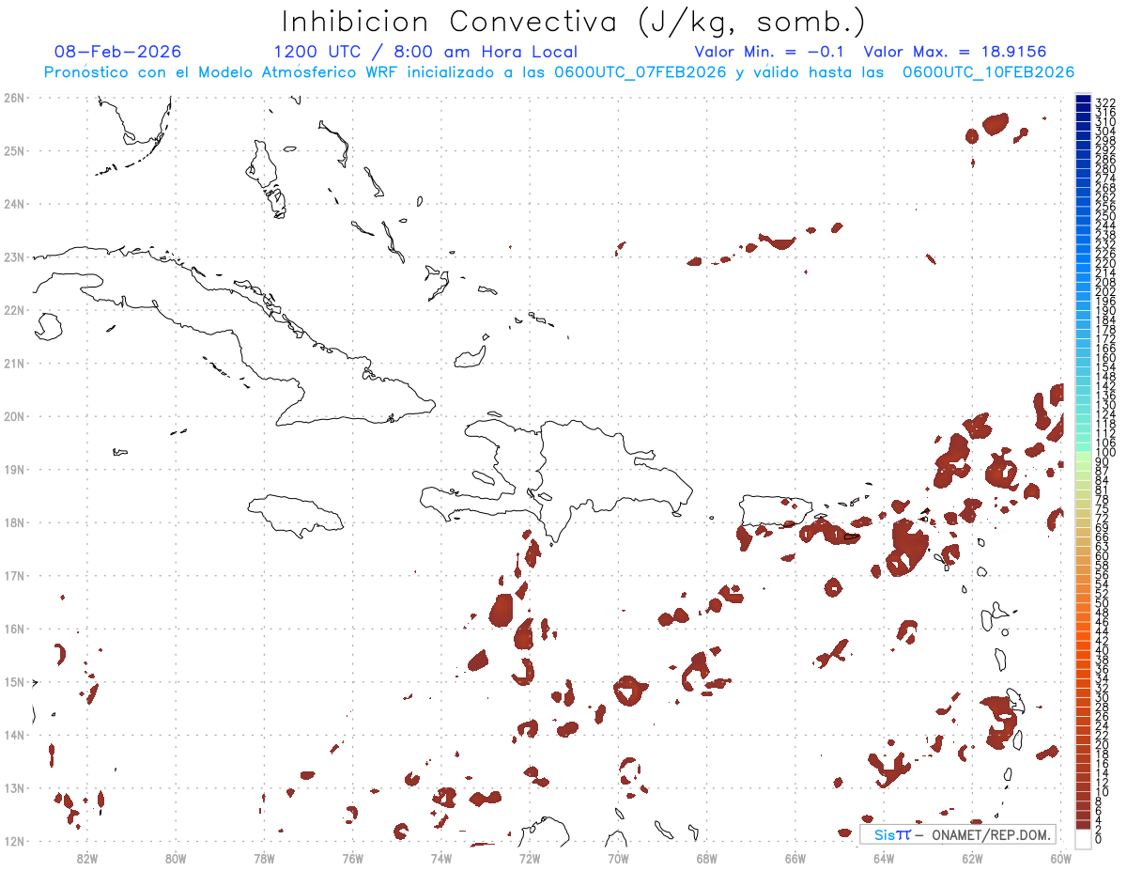Click the legend value '60'
The width and height of the screenshot is (1127, 871).
tap(1102, 555)
